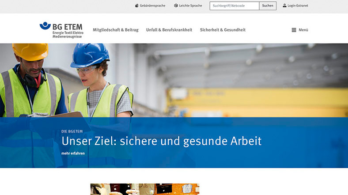This screenshot has width=348, height=195.
Task: Open the teaser image below the banner
Action: 145,189
